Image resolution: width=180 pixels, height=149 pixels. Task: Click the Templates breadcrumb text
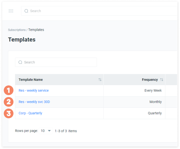36,30
